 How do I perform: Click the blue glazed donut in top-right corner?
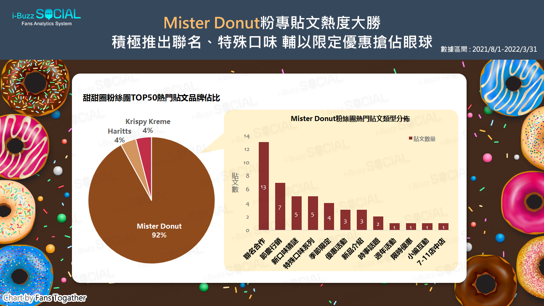pyautogui.click(x=508, y=86)
